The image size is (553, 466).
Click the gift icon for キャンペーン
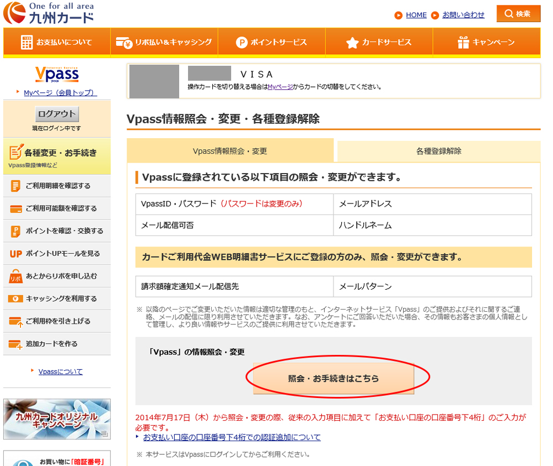pos(463,43)
